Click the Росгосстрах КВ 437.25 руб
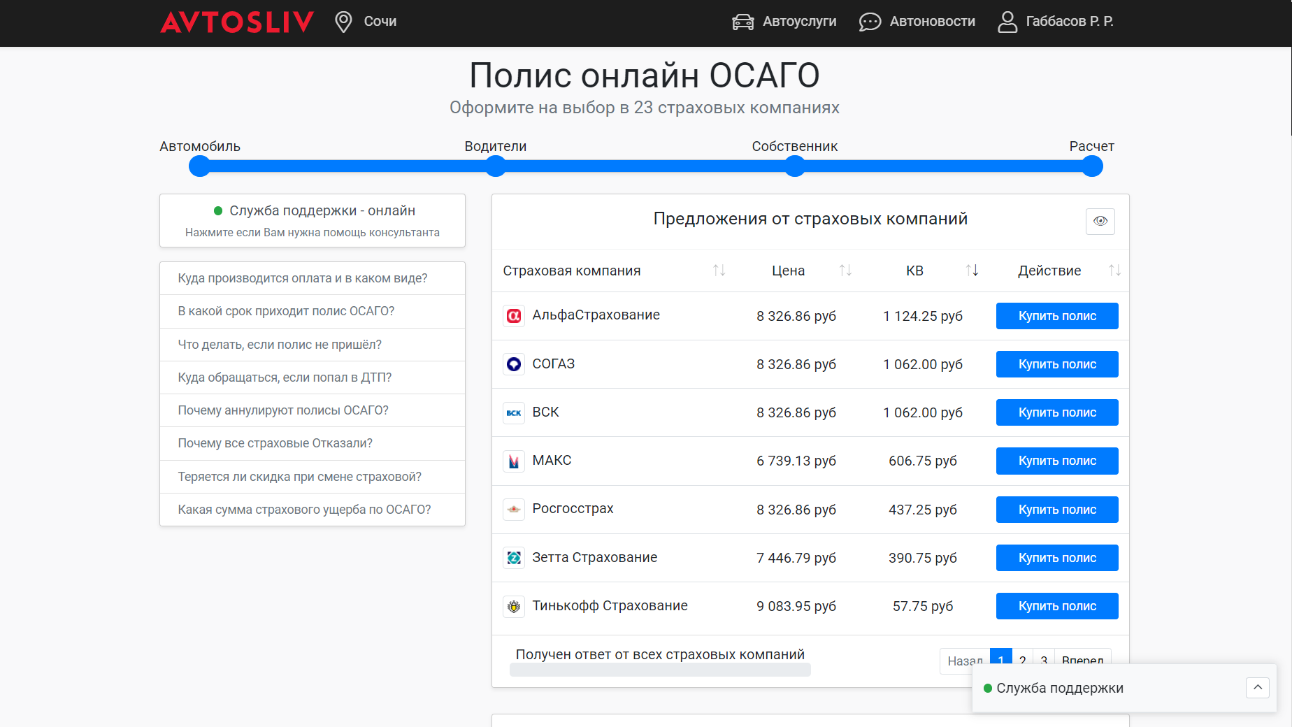This screenshot has height=727, width=1292. point(923,510)
